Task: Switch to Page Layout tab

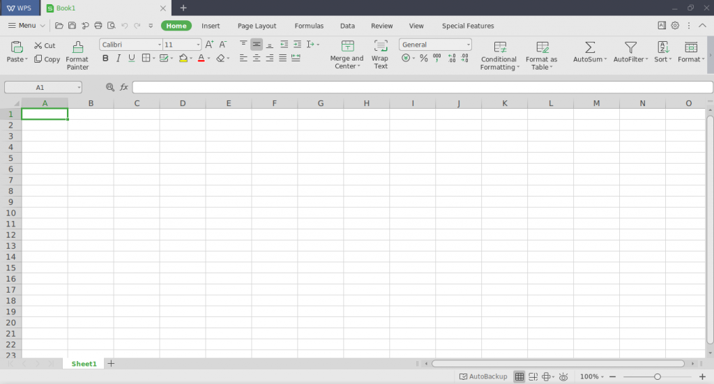Action: [x=257, y=26]
